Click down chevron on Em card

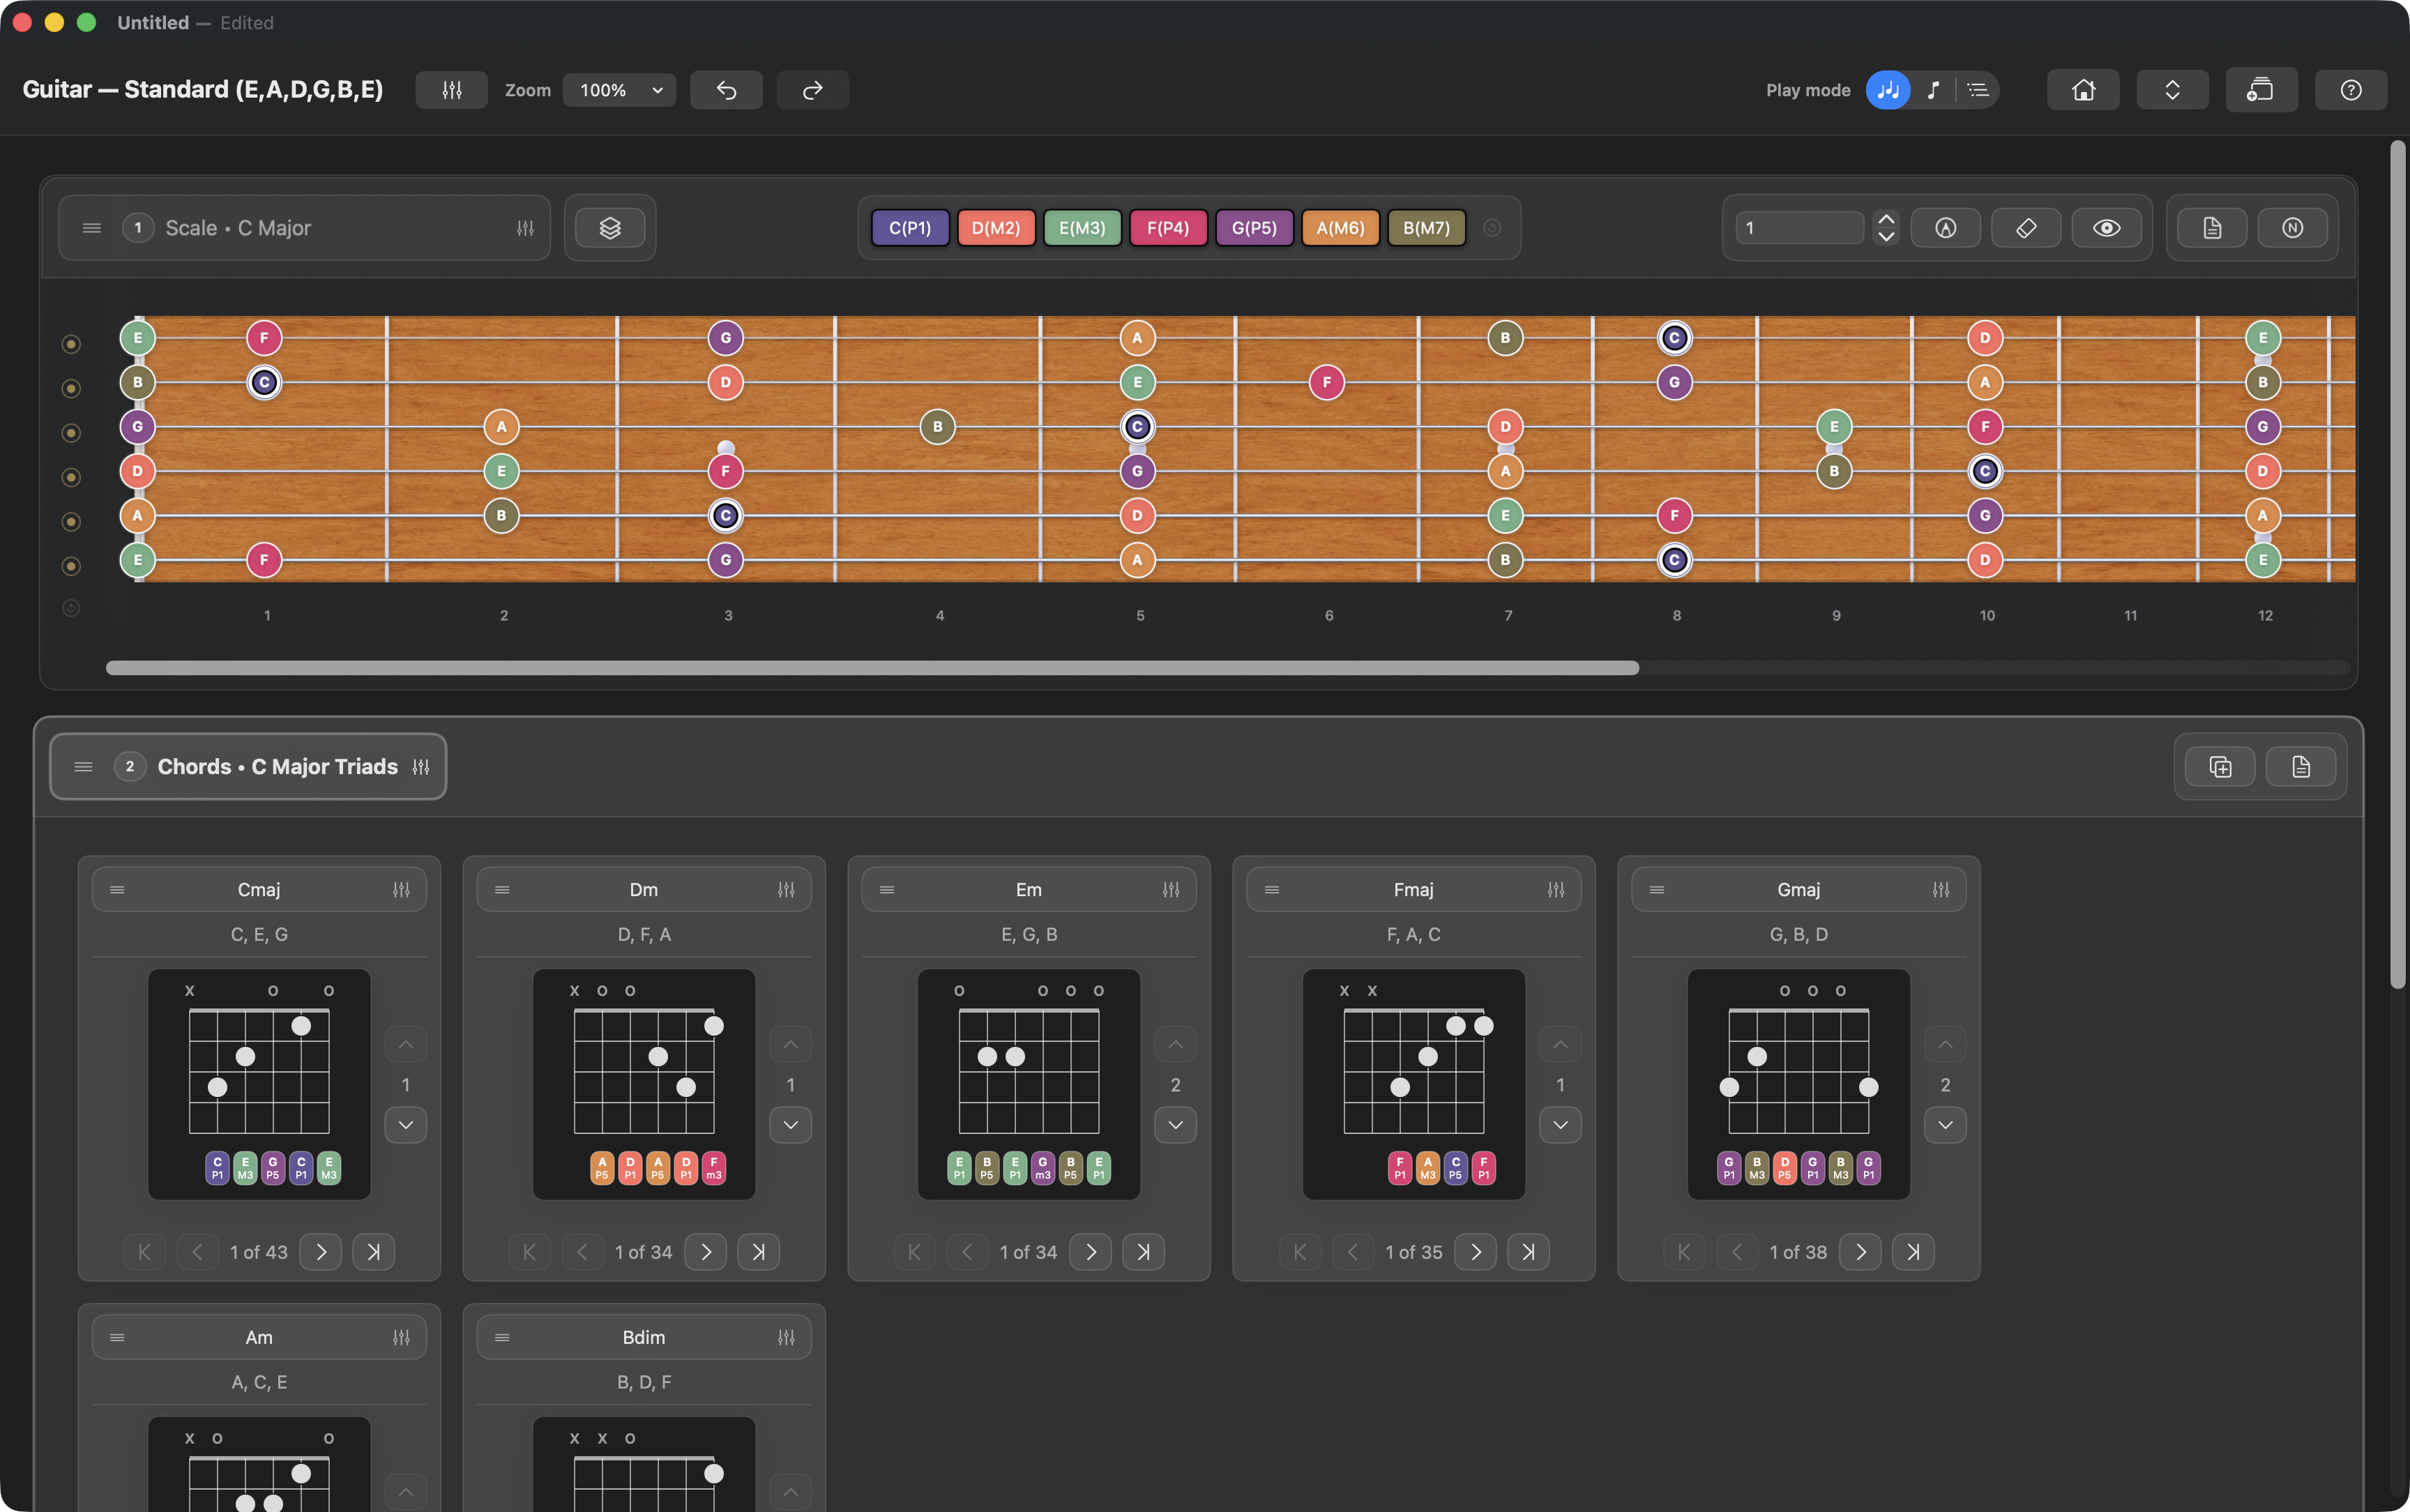pyautogui.click(x=1176, y=1125)
